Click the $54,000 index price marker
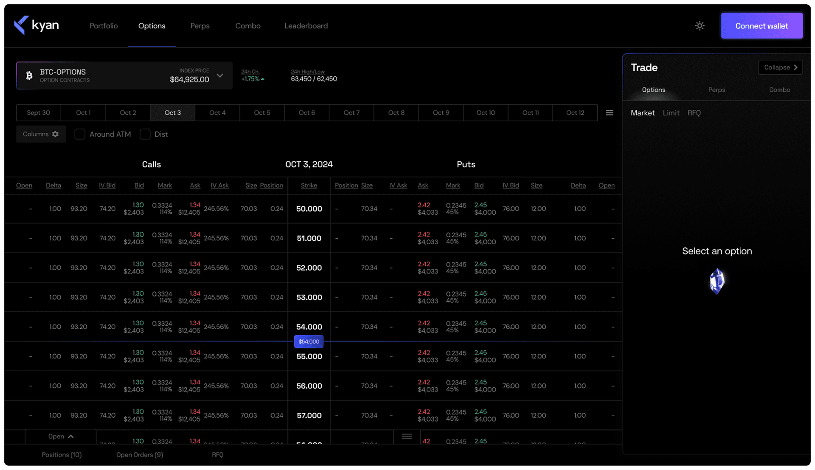The width and height of the screenshot is (815, 470). [309, 341]
